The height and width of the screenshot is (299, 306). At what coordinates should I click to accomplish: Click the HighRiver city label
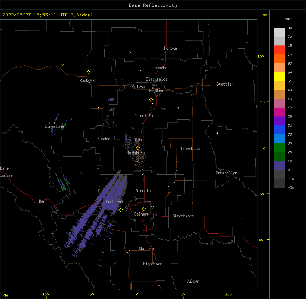153,264
